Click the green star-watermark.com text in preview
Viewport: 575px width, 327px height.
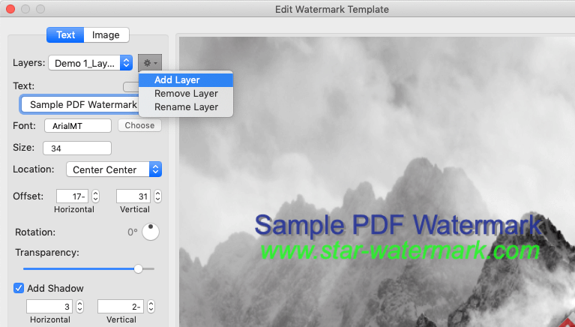399,249
